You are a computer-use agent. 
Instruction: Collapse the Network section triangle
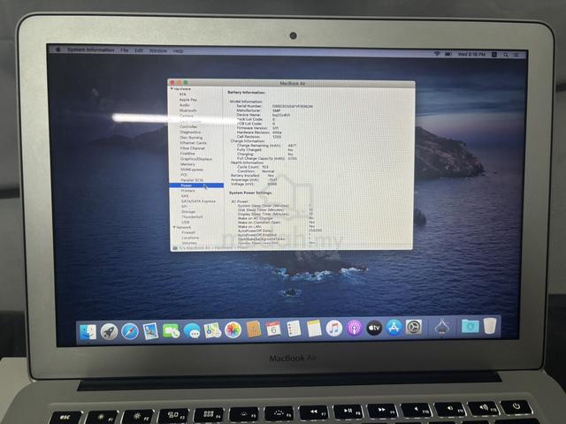[174, 228]
